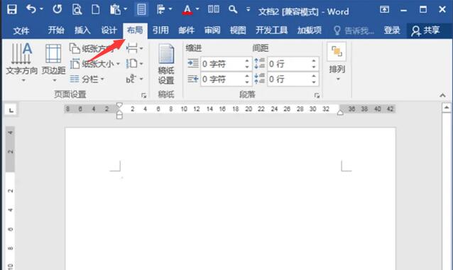The image size is (453, 270).
Task: Open 分栏 columns dropdown
Action: [x=87, y=79]
